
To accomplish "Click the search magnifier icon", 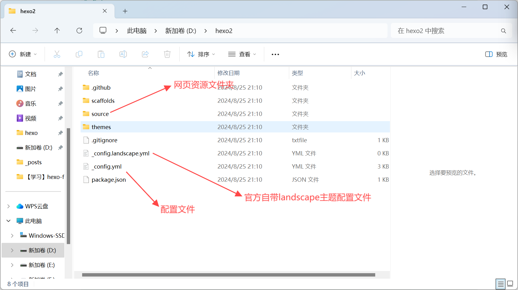I will coord(503,31).
